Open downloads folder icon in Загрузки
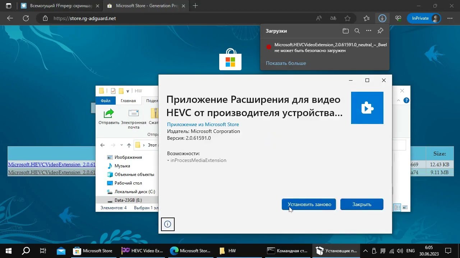460x258 pixels. 346,31
